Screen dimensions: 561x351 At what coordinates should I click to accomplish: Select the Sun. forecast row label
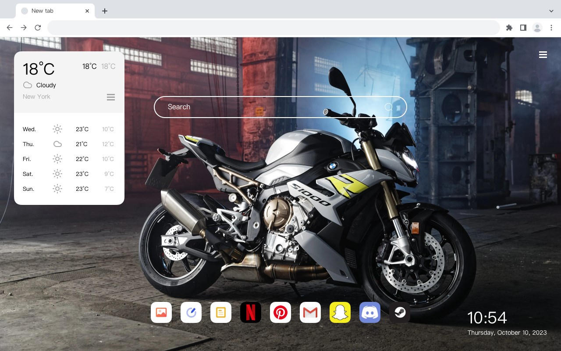tap(28, 189)
